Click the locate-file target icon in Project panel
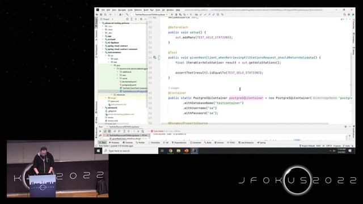 coord(127,19)
